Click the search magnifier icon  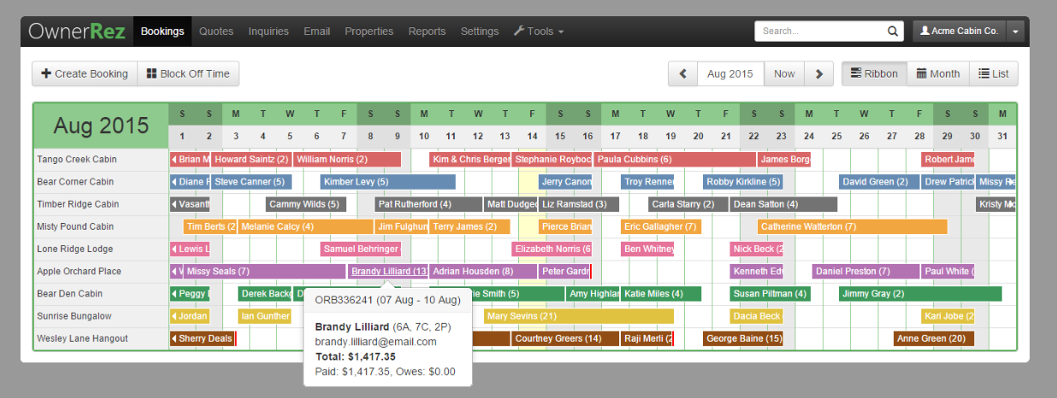tap(893, 32)
